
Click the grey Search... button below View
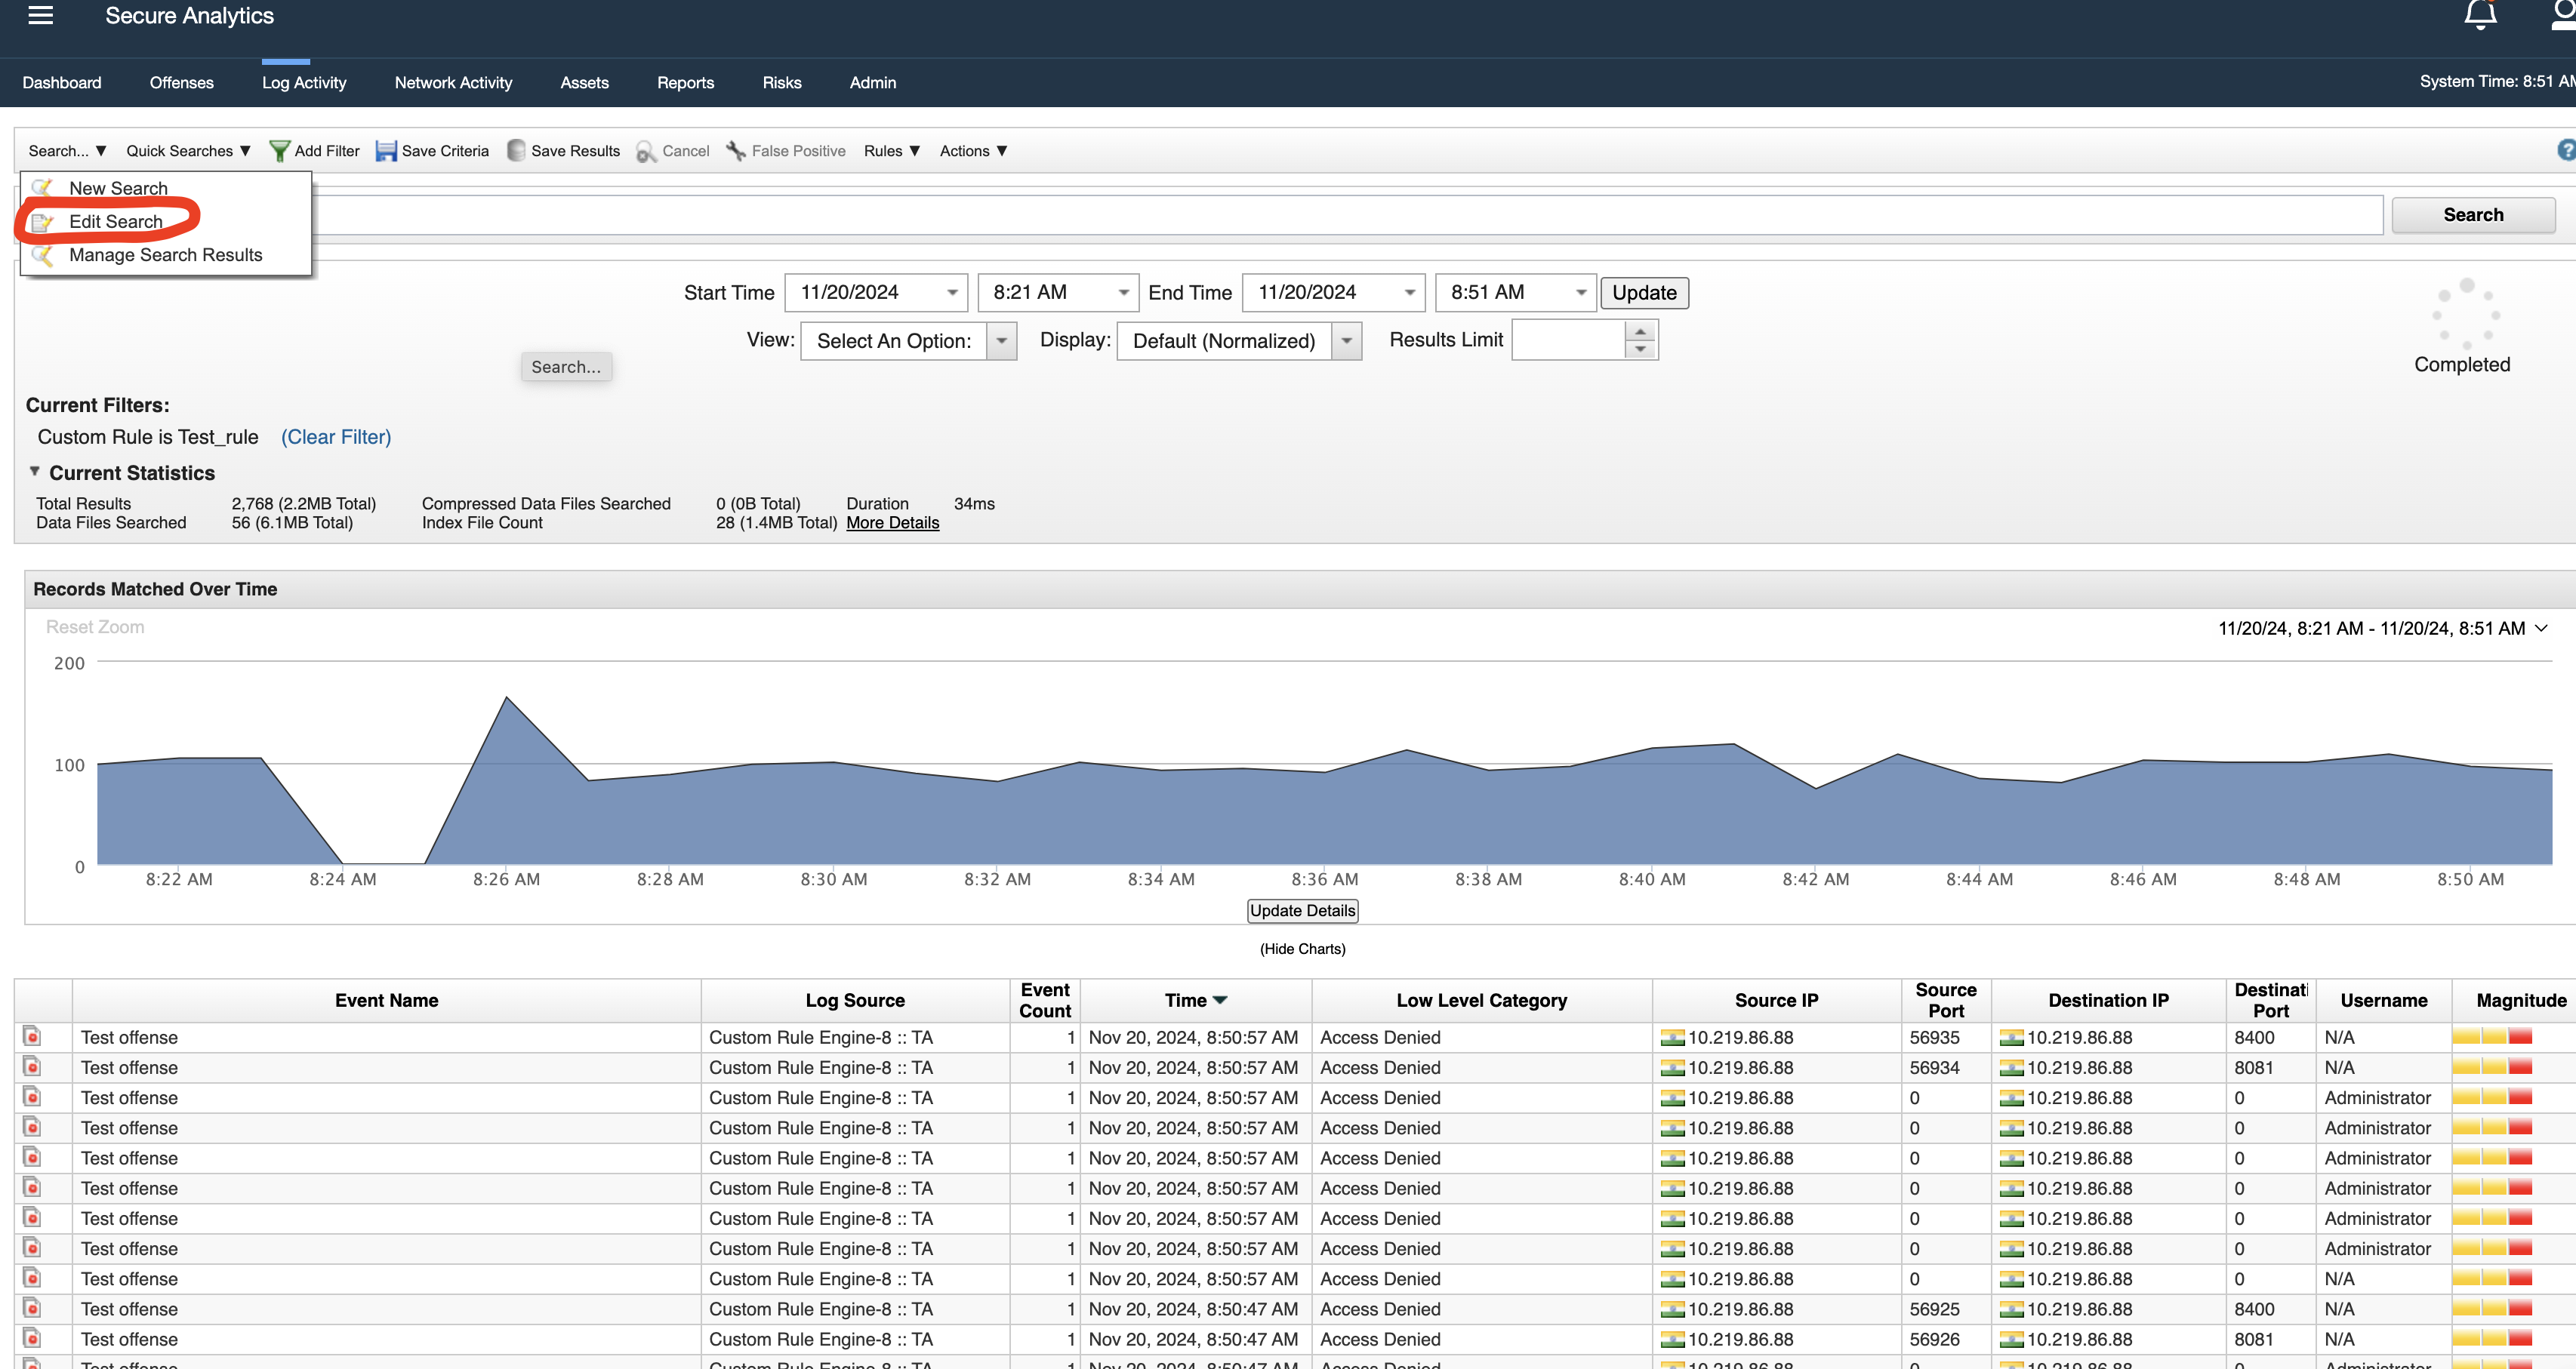(566, 367)
